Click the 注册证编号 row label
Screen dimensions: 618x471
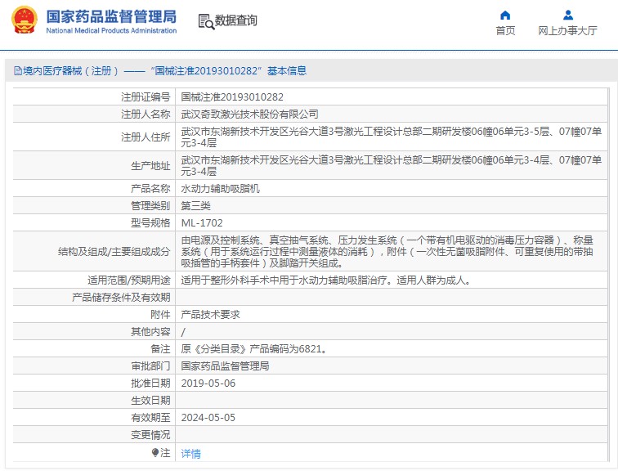146,97
